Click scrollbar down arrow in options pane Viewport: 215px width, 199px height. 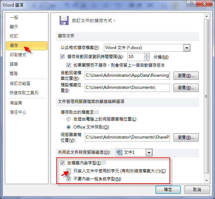[x=207, y=181]
